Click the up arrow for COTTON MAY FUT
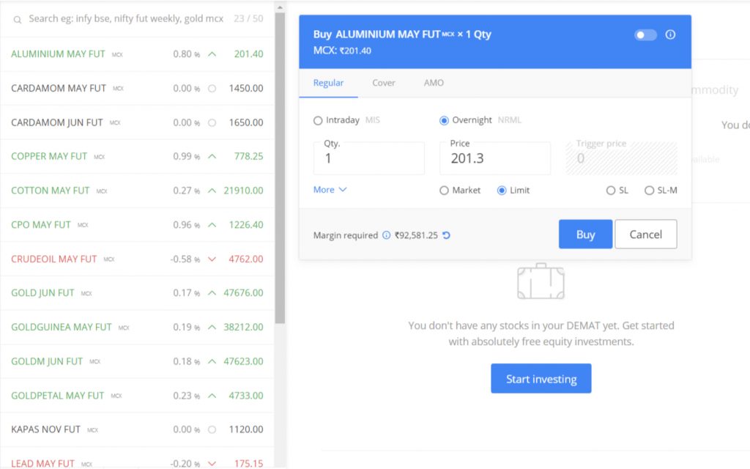The image size is (750, 469). (212, 191)
